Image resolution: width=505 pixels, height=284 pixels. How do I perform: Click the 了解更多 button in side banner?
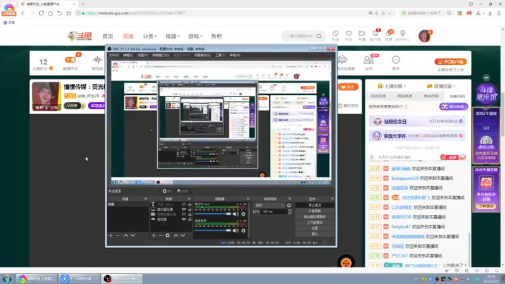pos(486,206)
